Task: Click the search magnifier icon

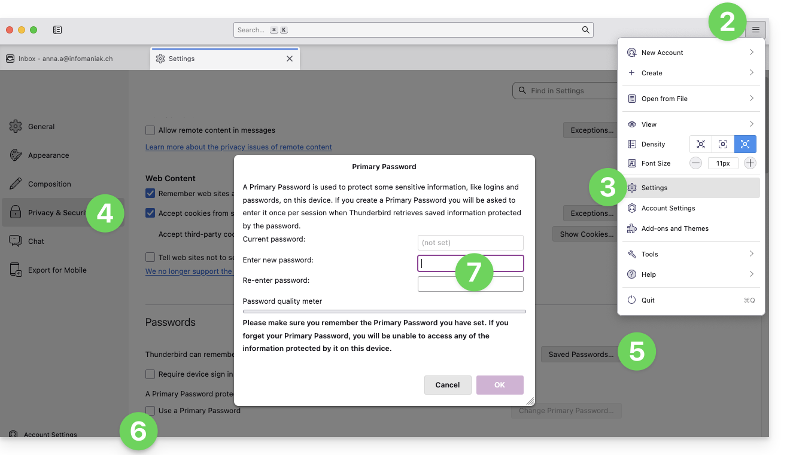Action: [585, 30]
